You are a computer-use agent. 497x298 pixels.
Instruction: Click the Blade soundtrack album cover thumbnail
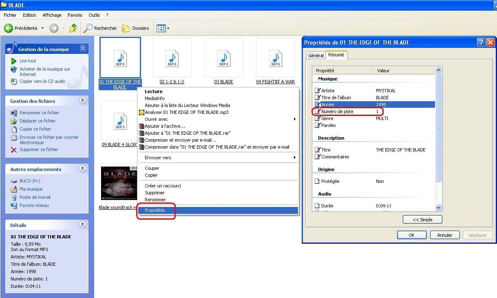tap(119, 182)
